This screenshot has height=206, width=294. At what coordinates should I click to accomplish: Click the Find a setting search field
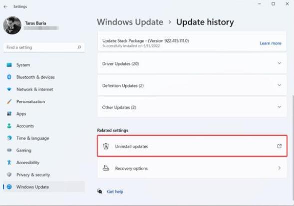[44, 47]
